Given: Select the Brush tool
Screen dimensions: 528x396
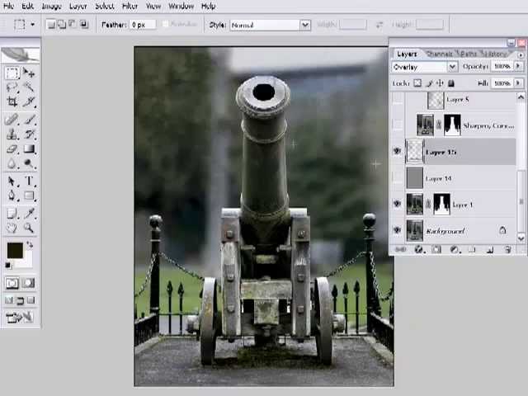Looking at the screenshot, I should coord(30,120).
